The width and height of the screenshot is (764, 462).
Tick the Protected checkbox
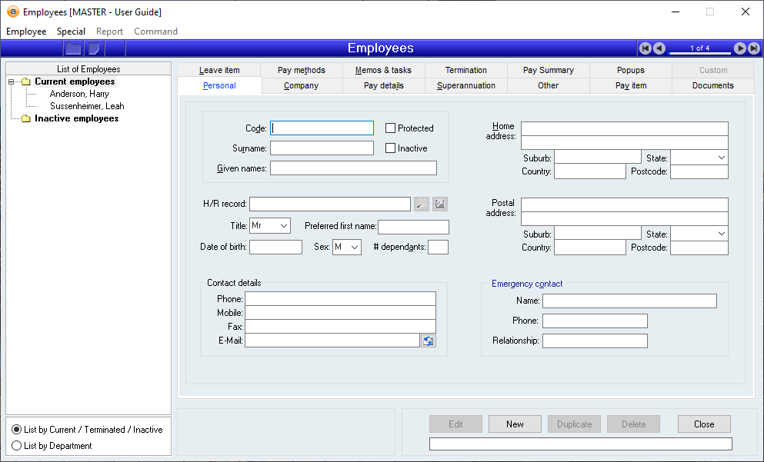tap(391, 128)
